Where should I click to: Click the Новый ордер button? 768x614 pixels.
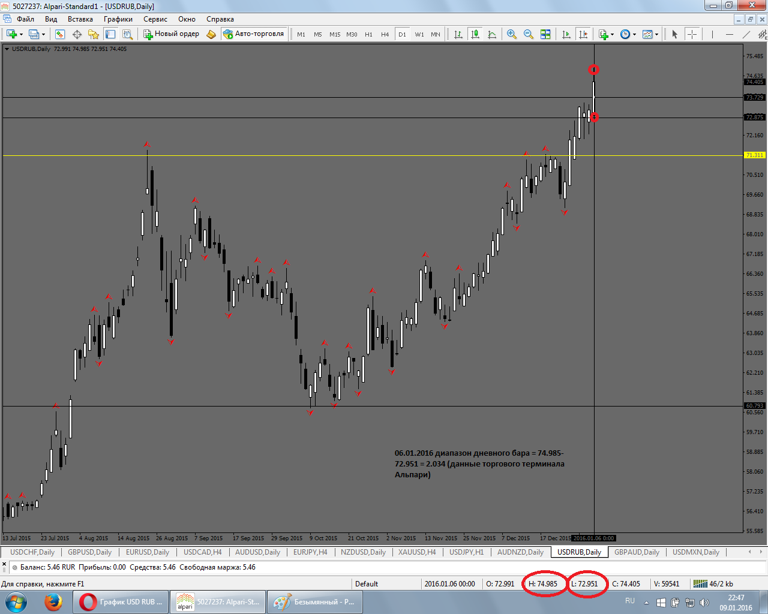(172, 34)
